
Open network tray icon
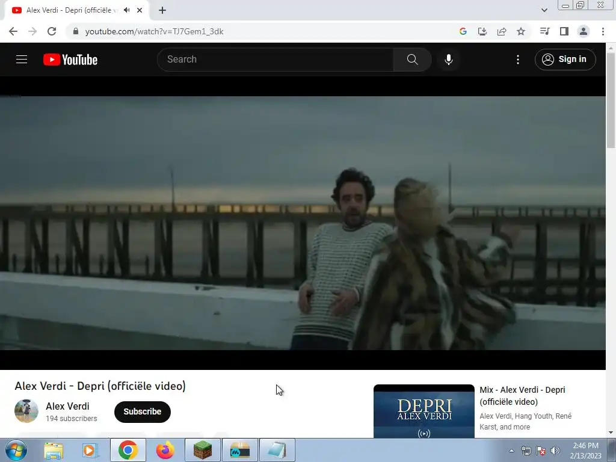coord(526,451)
